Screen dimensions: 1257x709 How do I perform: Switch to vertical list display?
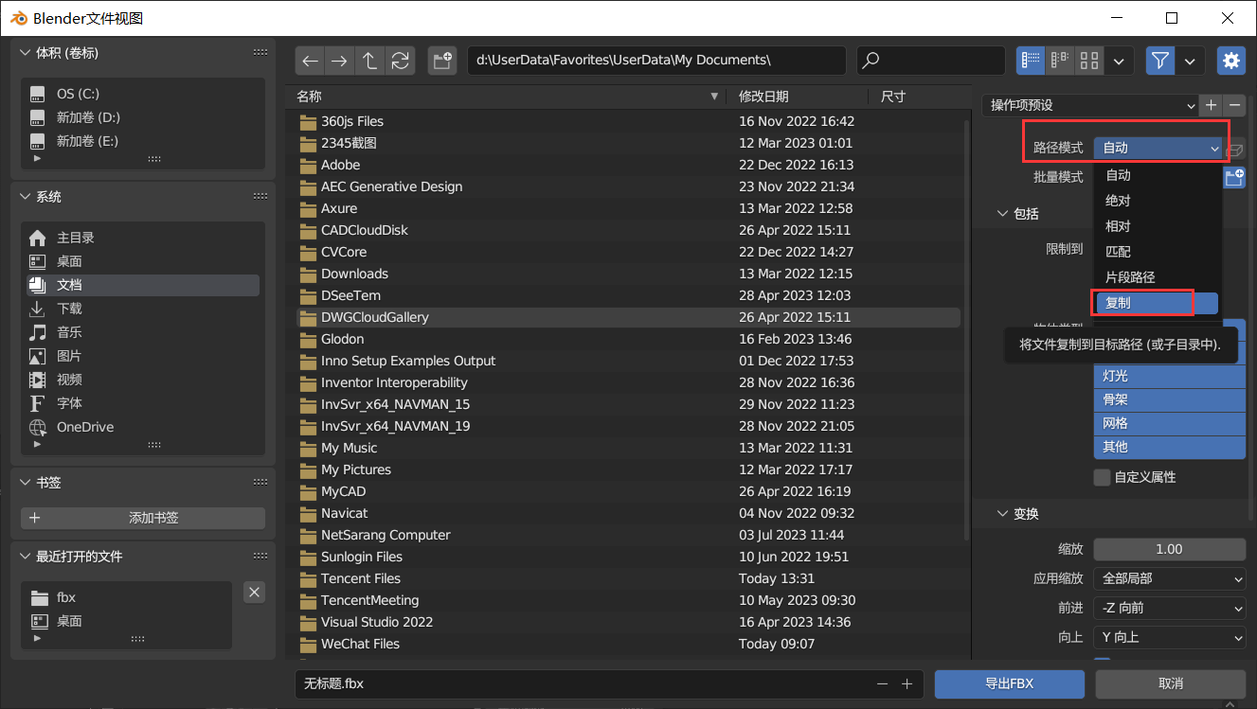pyautogui.click(x=1031, y=61)
